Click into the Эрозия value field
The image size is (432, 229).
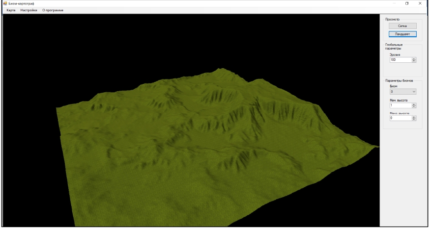pyautogui.click(x=400, y=60)
